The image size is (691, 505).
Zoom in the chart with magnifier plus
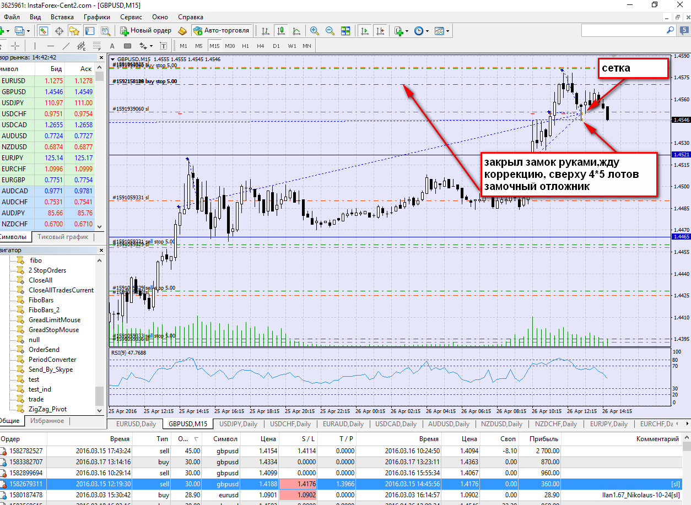[315, 30]
